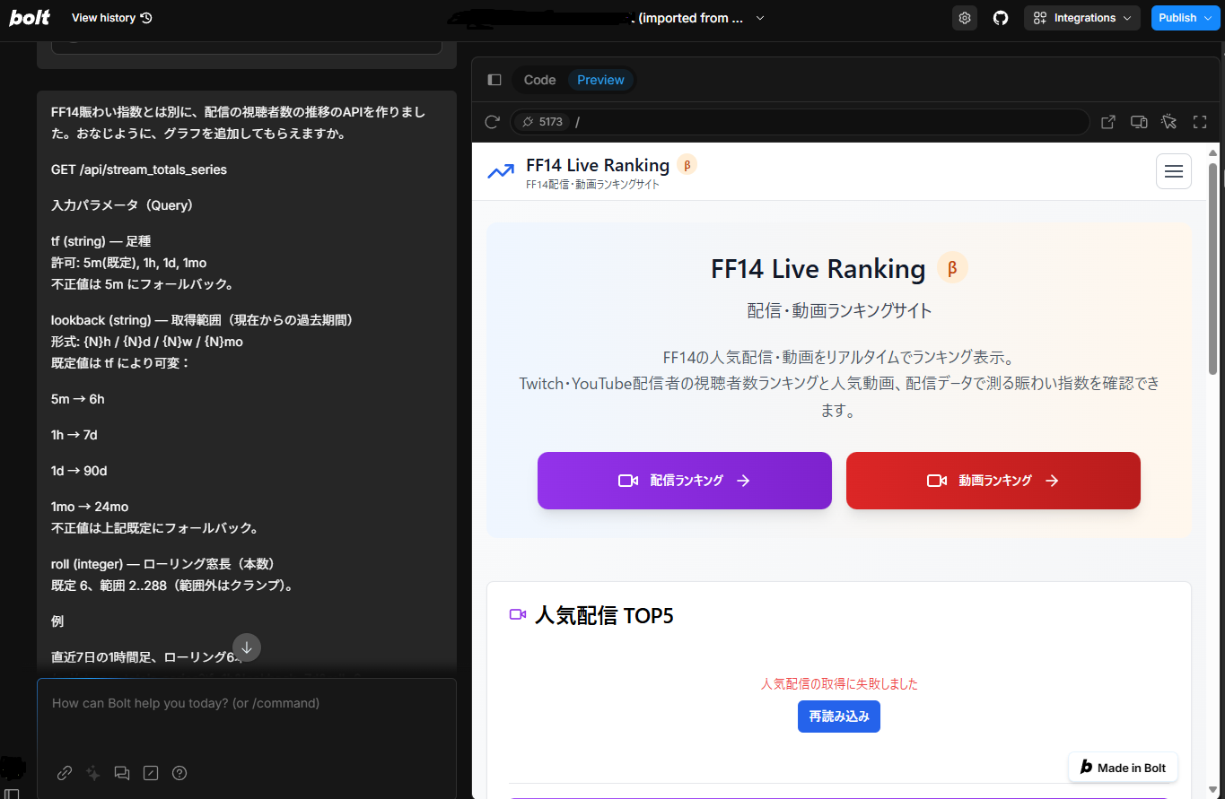Activate the element inspector cursor icon
Viewport: 1225px width, 799px height.
click(x=1168, y=122)
